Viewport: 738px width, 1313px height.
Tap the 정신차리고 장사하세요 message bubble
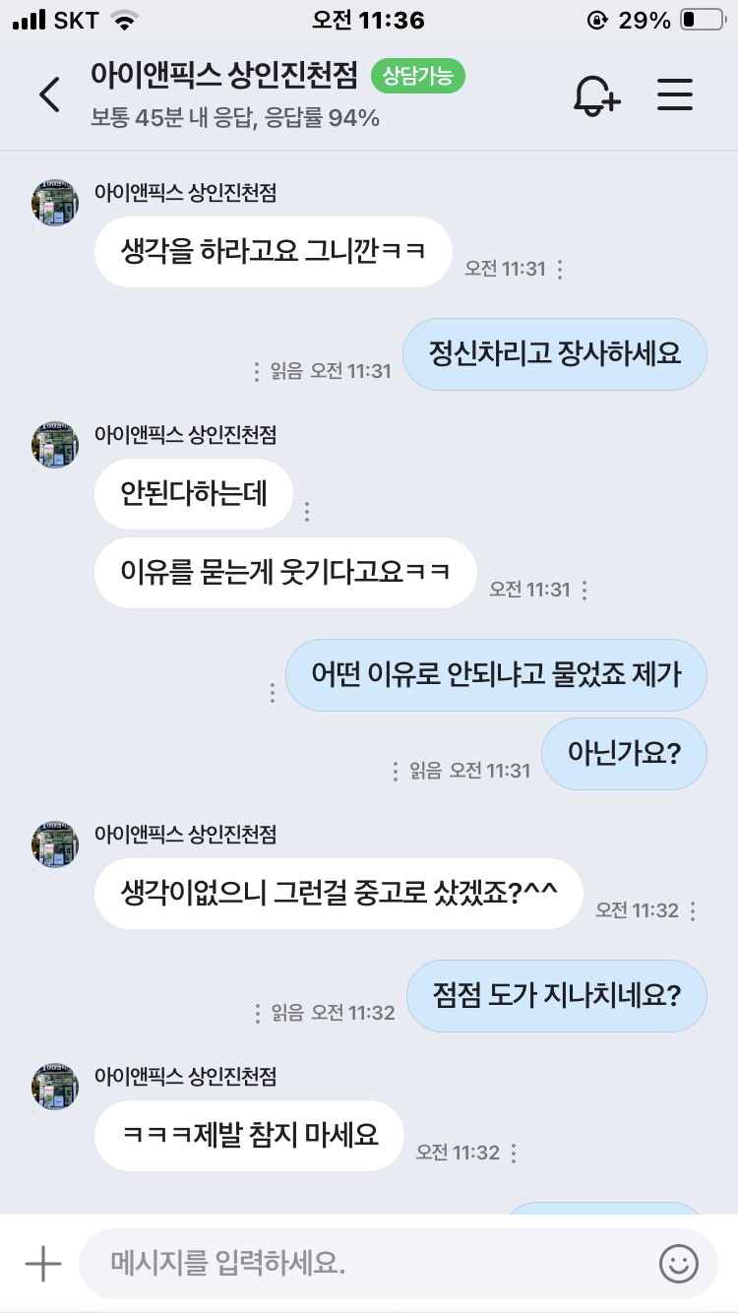tap(555, 353)
